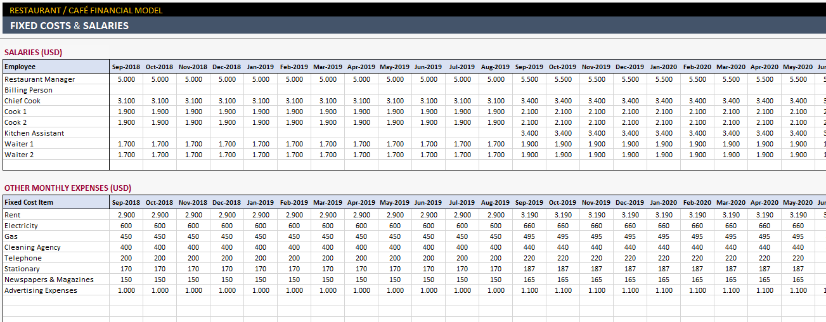The height and width of the screenshot is (322, 826).
Task: Click Stationary value 187 for May-2020
Action: pyautogui.click(x=798, y=269)
